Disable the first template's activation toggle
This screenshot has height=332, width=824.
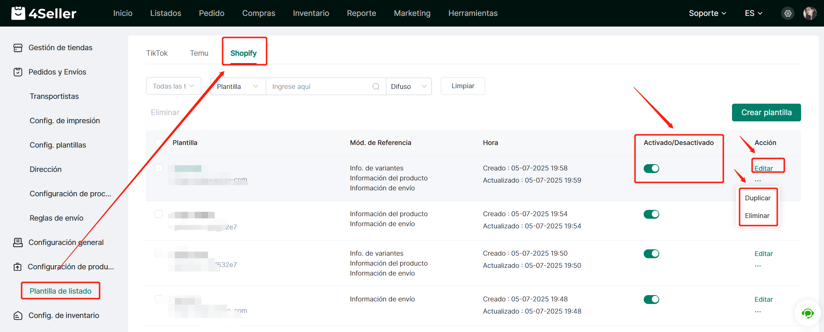tap(651, 169)
